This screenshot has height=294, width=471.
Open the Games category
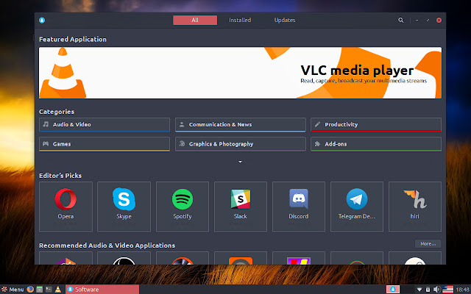point(105,144)
